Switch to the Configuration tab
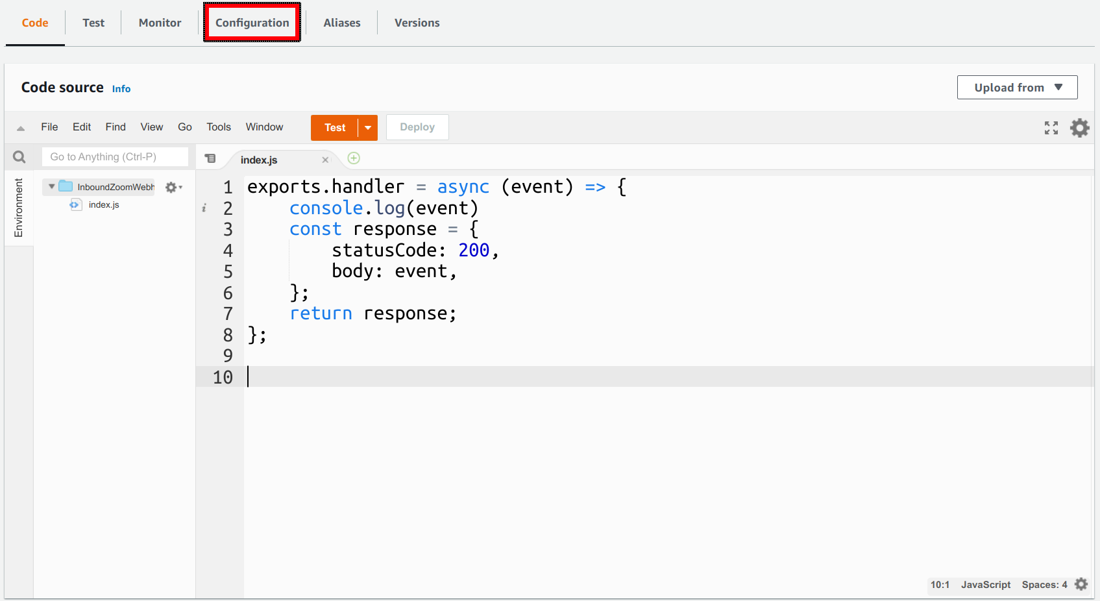Viewport: 1100px width, 601px height. (x=252, y=22)
